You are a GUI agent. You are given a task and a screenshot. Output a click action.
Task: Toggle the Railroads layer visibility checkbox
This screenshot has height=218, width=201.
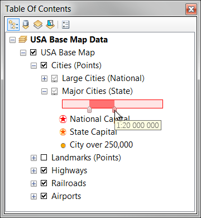pos(44,183)
